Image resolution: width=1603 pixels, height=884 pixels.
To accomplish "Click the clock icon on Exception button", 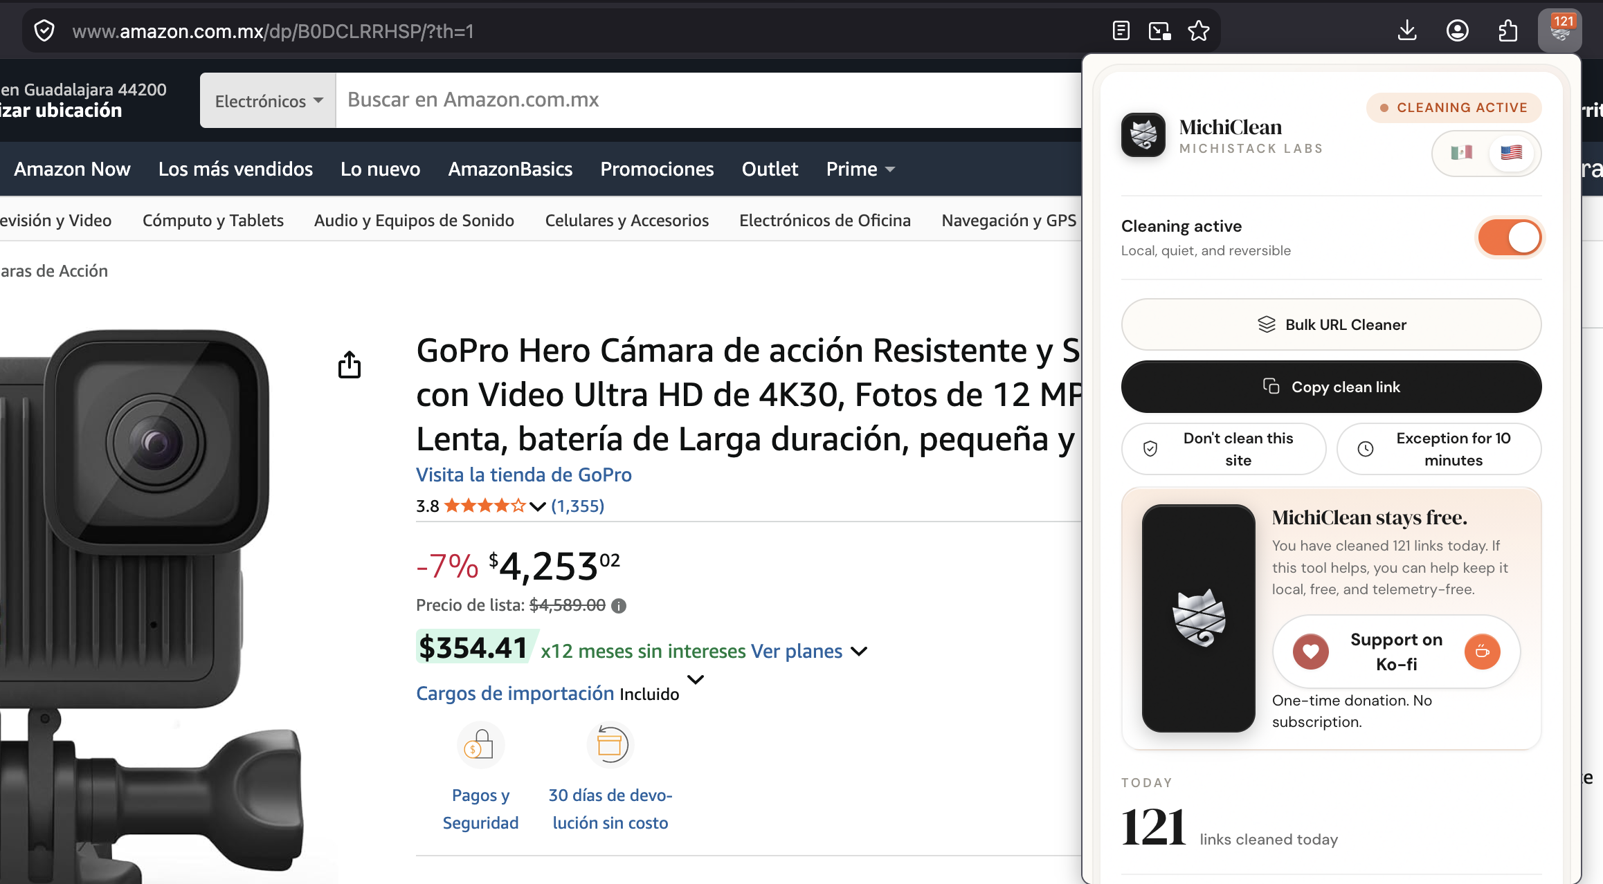I will 1366,449.
